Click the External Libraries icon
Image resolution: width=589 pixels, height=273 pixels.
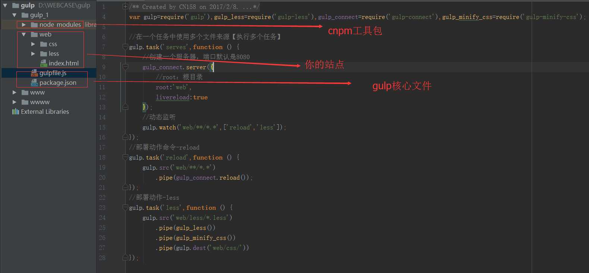pos(16,112)
